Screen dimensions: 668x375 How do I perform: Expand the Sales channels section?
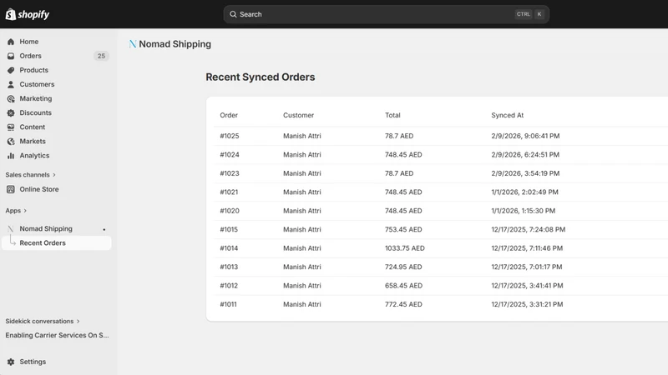click(x=31, y=175)
